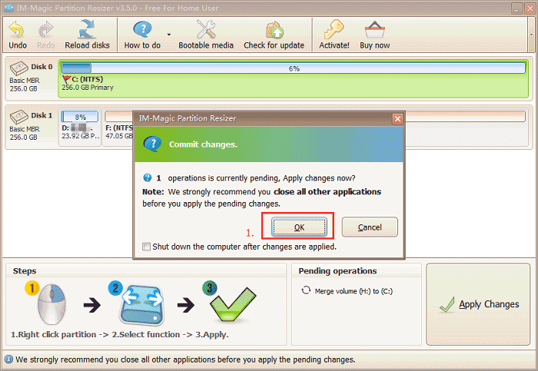Click the Buy now basket icon
Screen dimensions: 538x371
[375, 29]
